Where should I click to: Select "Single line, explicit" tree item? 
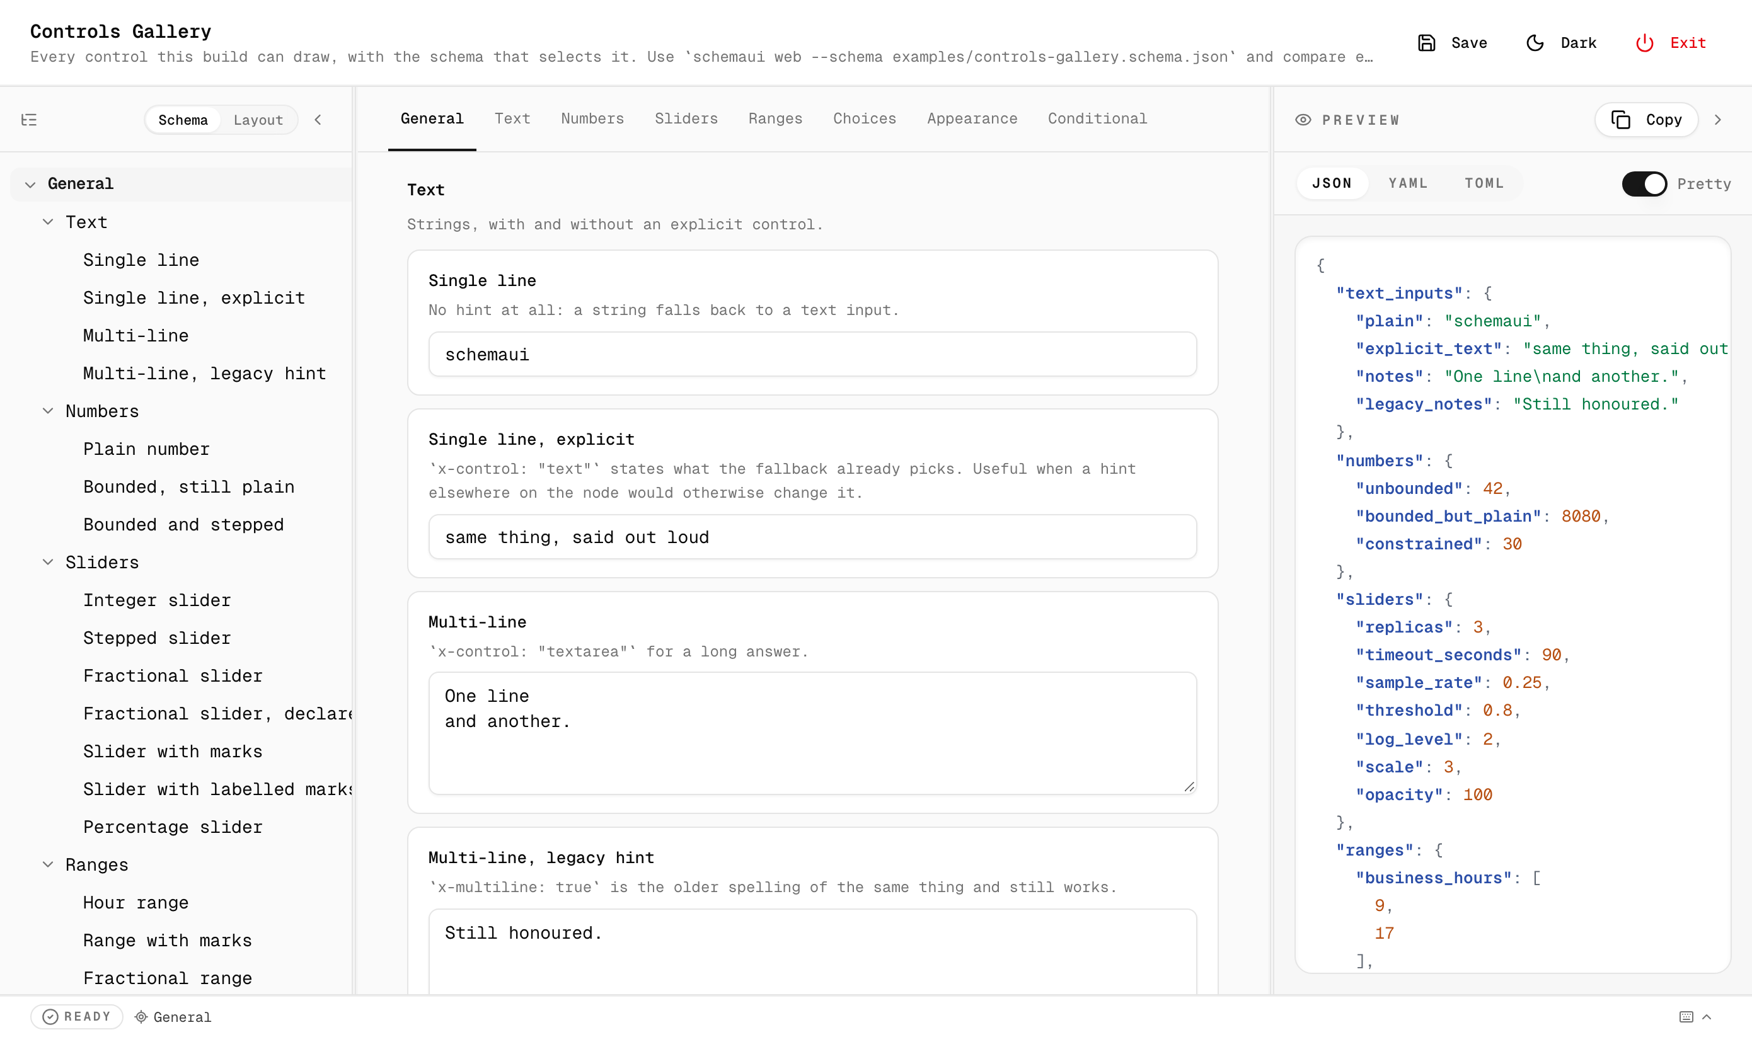(x=194, y=298)
